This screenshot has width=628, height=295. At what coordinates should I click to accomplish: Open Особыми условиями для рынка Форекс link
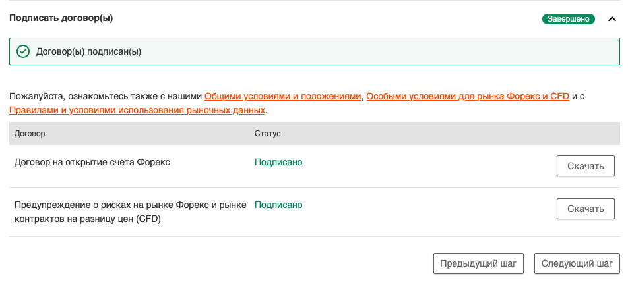click(x=467, y=96)
